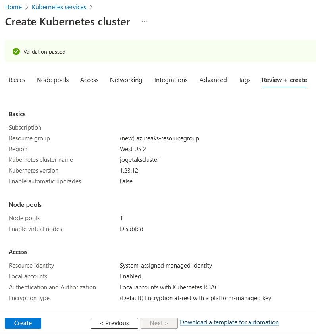
Task: Open the Access tab
Action: [89, 80]
